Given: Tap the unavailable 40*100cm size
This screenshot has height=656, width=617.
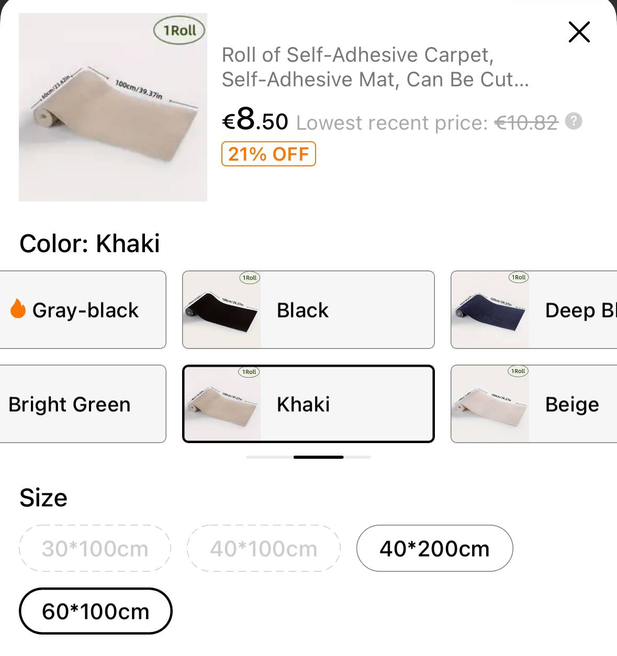Looking at the screenshot, I should tap(264, 548).
